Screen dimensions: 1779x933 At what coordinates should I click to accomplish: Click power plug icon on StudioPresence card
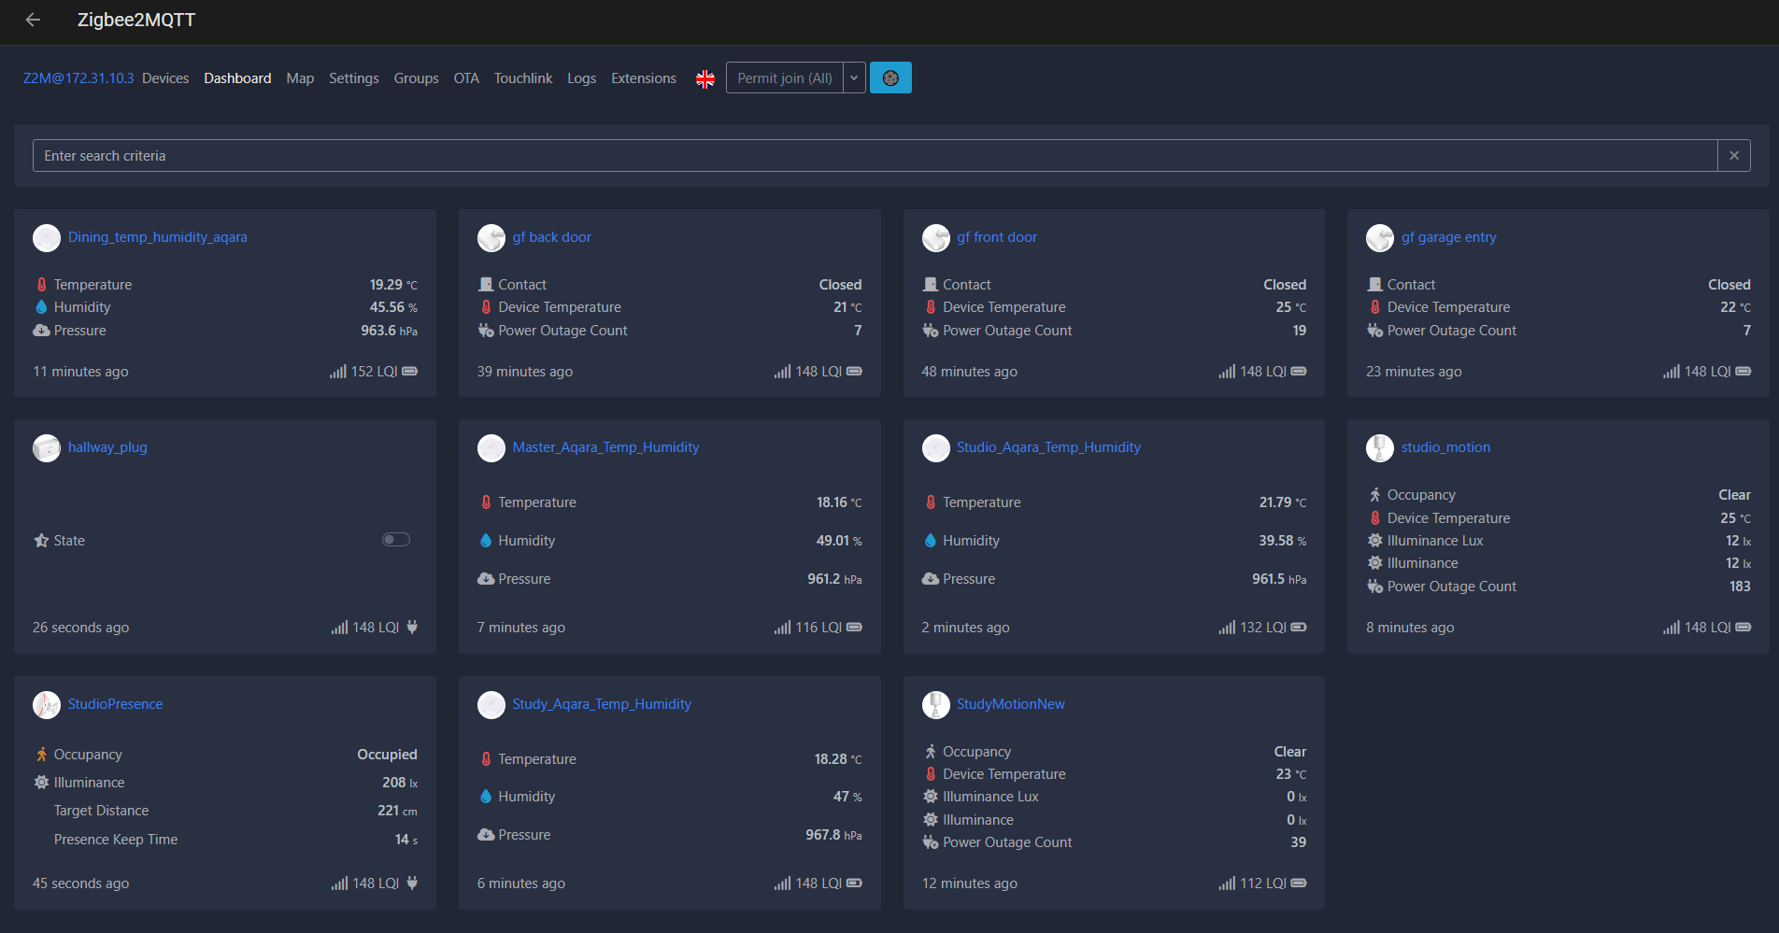pos(412,883)
